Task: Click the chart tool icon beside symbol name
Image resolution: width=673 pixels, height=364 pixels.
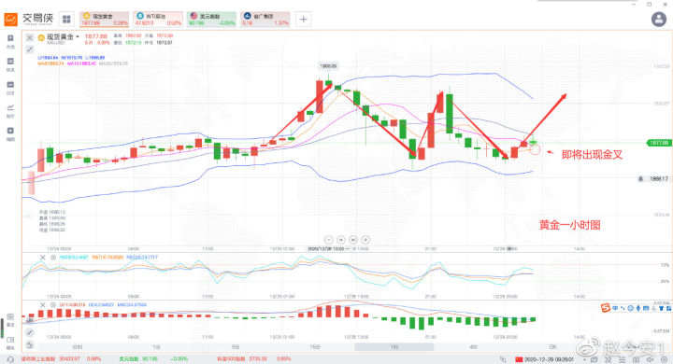Action: 30,37
